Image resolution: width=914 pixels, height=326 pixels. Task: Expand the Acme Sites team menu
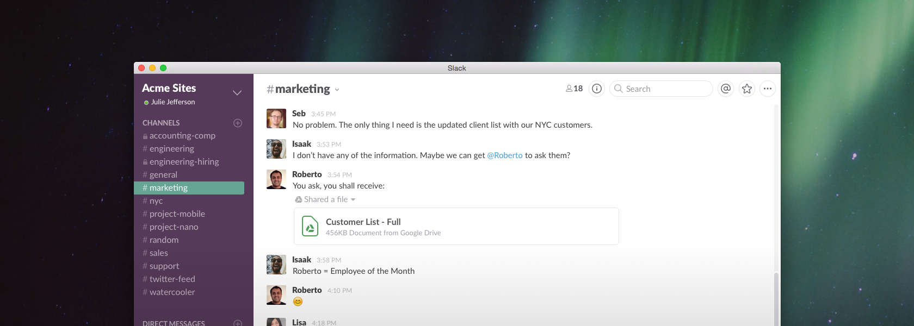tap(237, 93)
